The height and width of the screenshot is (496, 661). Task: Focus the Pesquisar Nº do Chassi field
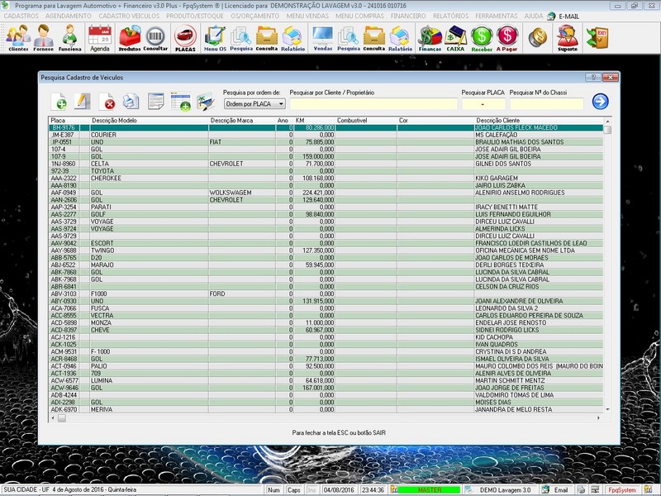(x=546, y=104)
